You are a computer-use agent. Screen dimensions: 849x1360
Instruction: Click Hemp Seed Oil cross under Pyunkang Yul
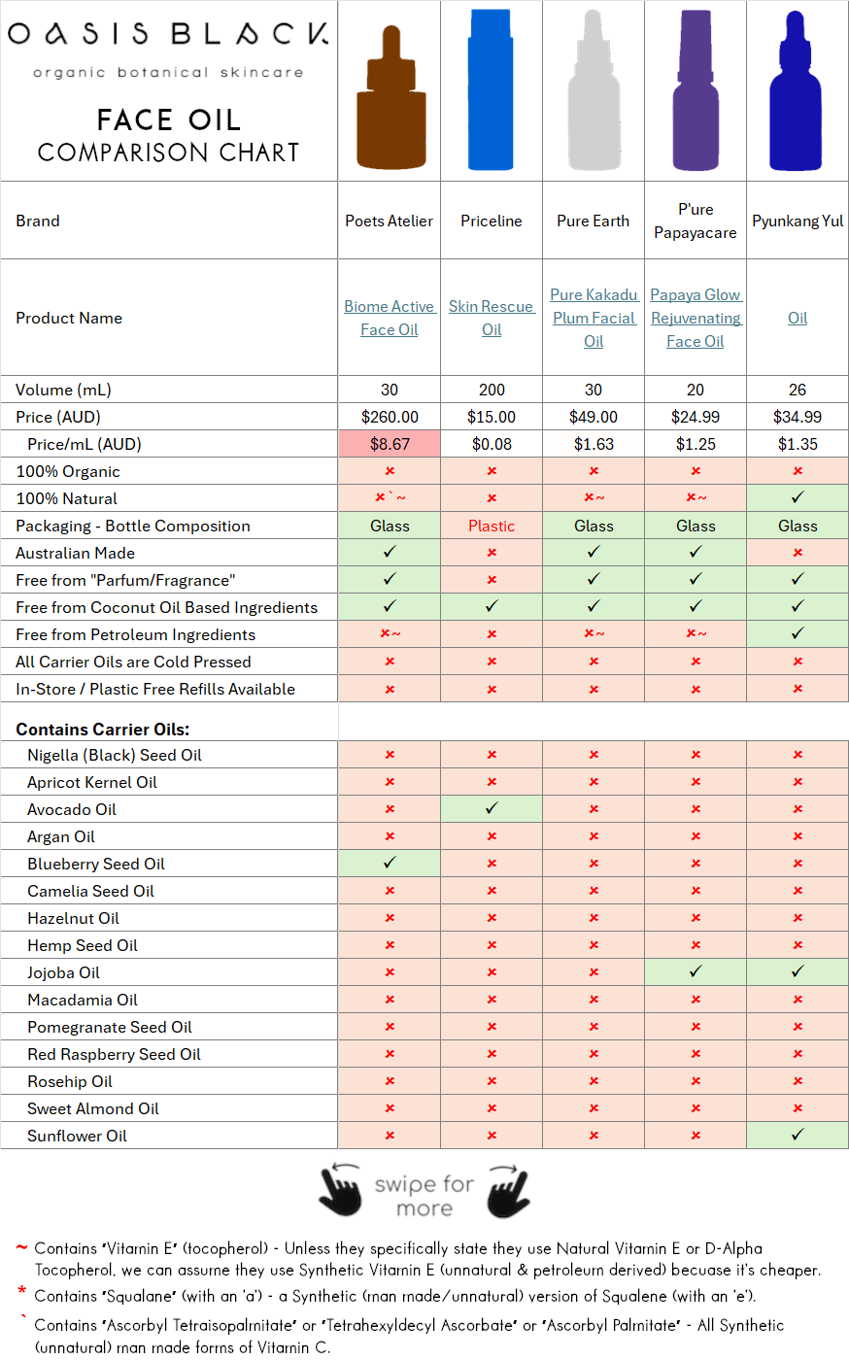pyautogui.click(x=798, y=945)
